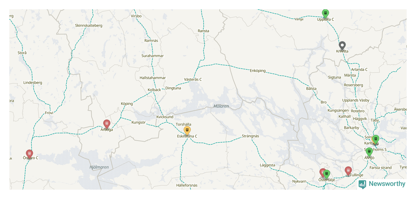Click the Skinnskatteberg place label
The image size is (416, 199).
(x=88, y=25)
